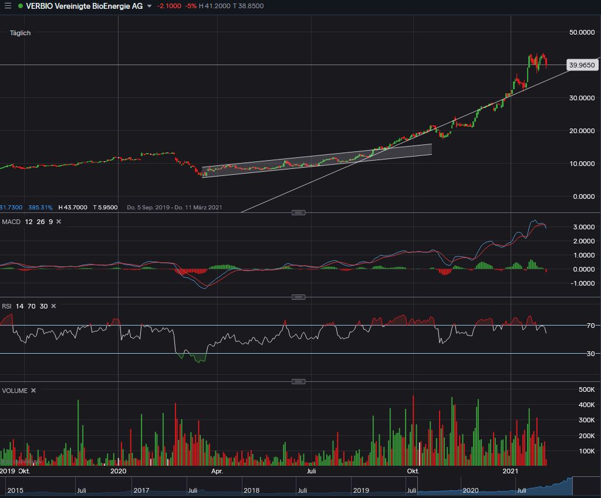
Task: Click the drag-handle icon above the VOLUME panel
Action: [299, 381]
